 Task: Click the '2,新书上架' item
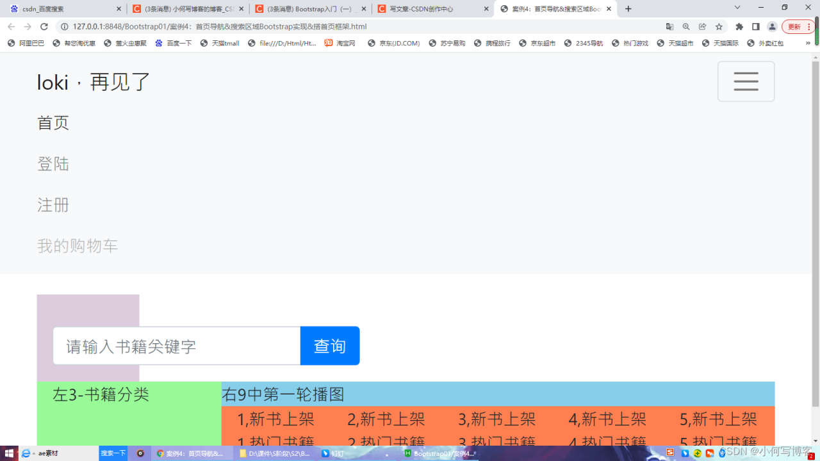[x=386, y=419]
